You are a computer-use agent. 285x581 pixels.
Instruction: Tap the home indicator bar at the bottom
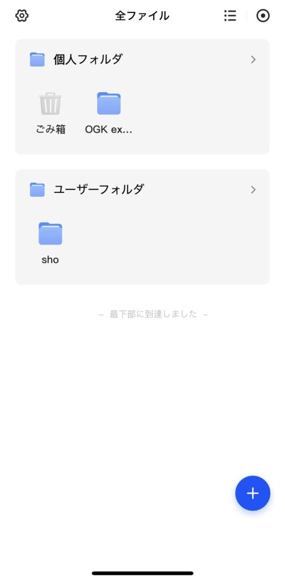pyautogui.click(x=143, y=573)
